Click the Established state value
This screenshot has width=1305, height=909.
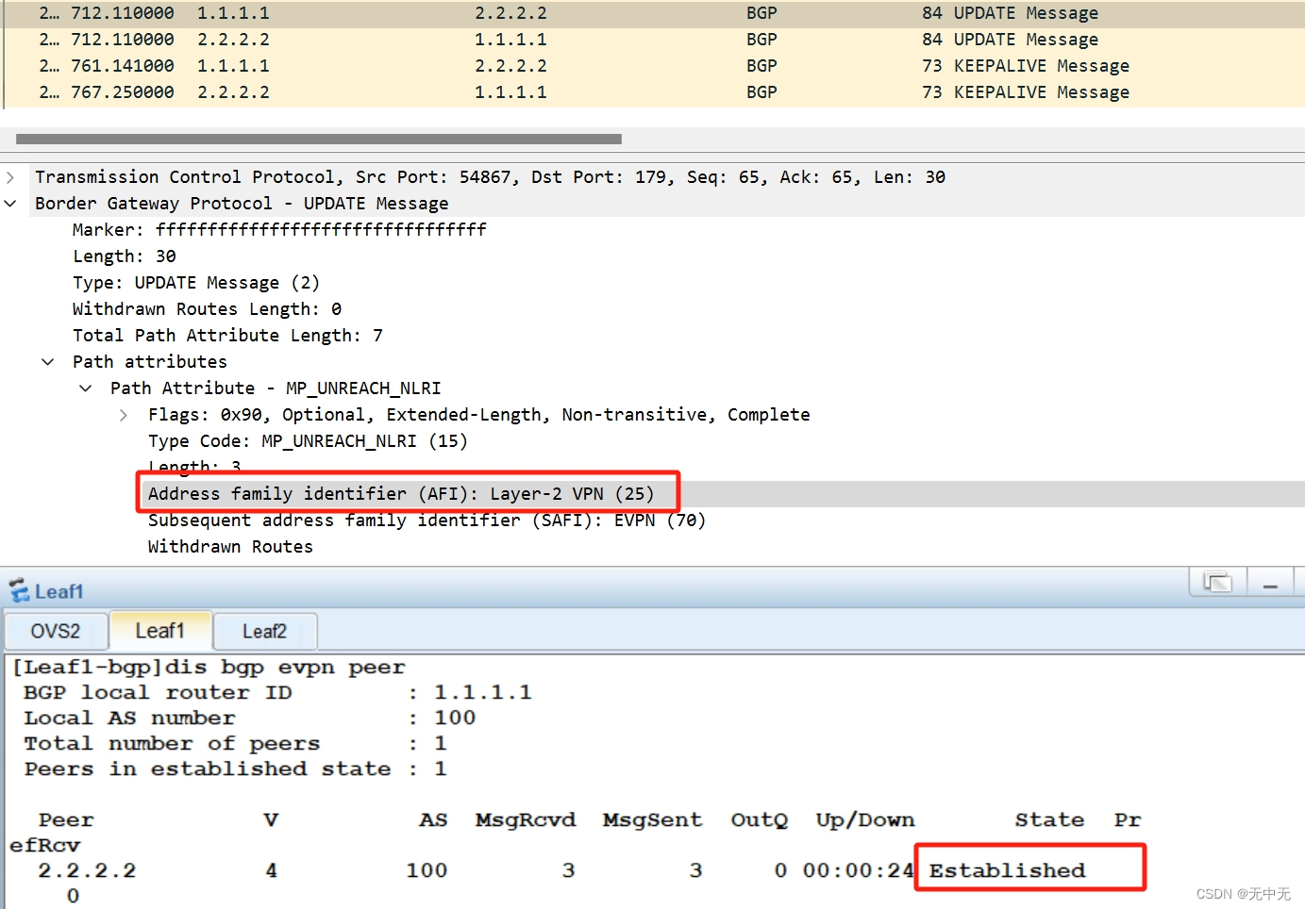pyautogui.click(x=1007, y=870)
